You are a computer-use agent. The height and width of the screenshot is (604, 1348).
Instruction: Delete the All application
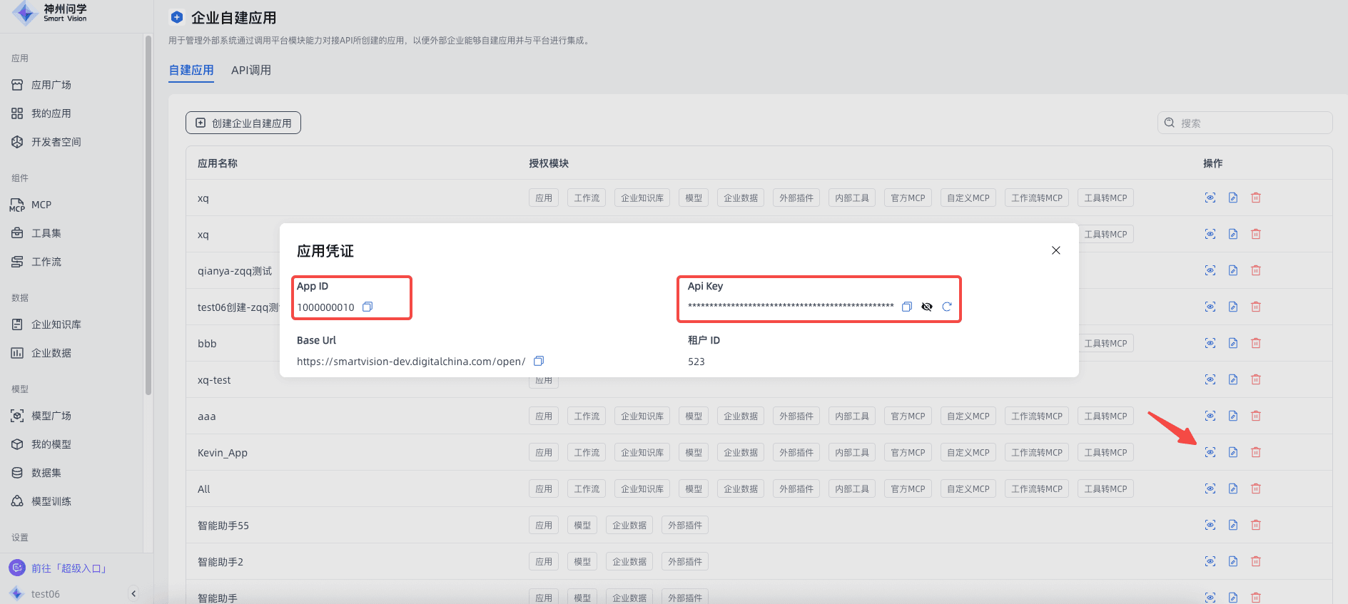pos(1256,488)
